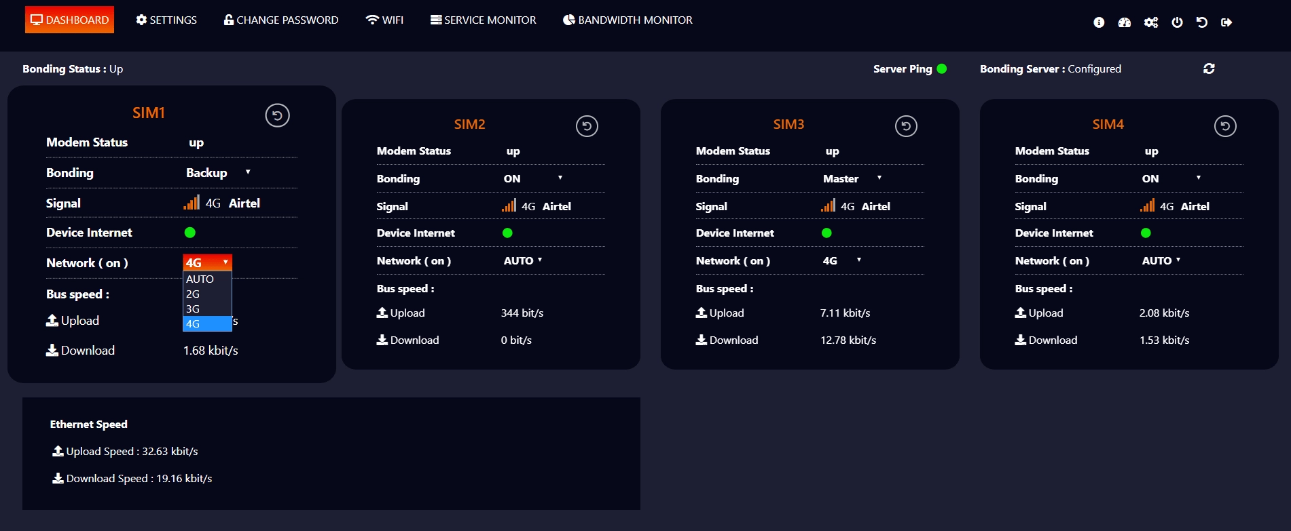The image size is (1291, 531).
Task: Click the logout exit icon
Action: tap(1226, 22)
